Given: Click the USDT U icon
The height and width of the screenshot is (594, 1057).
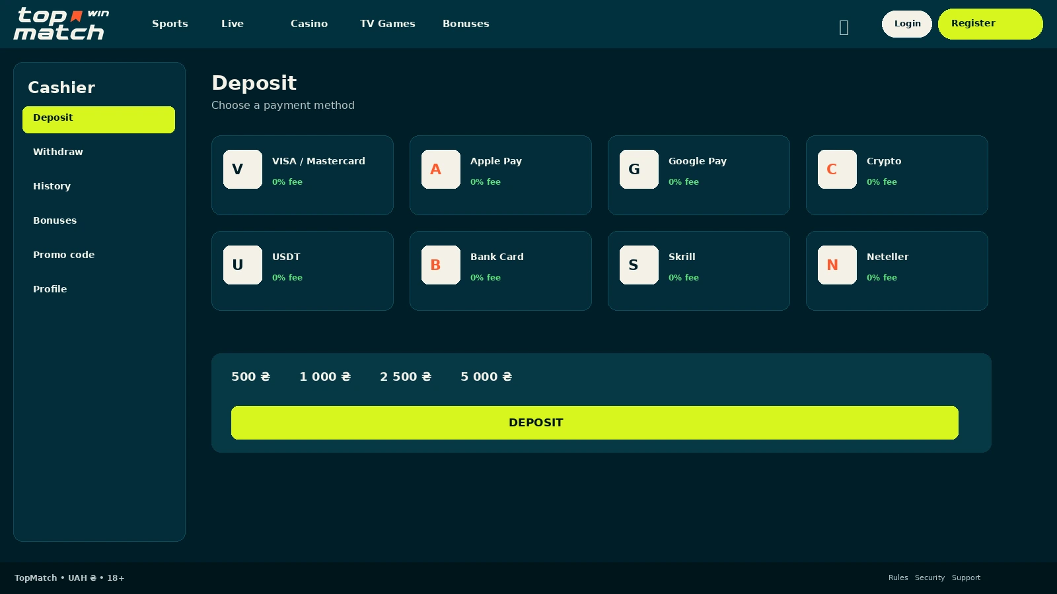Looking at the screenshot, I should pyautogui.click(x=242, y=265).
